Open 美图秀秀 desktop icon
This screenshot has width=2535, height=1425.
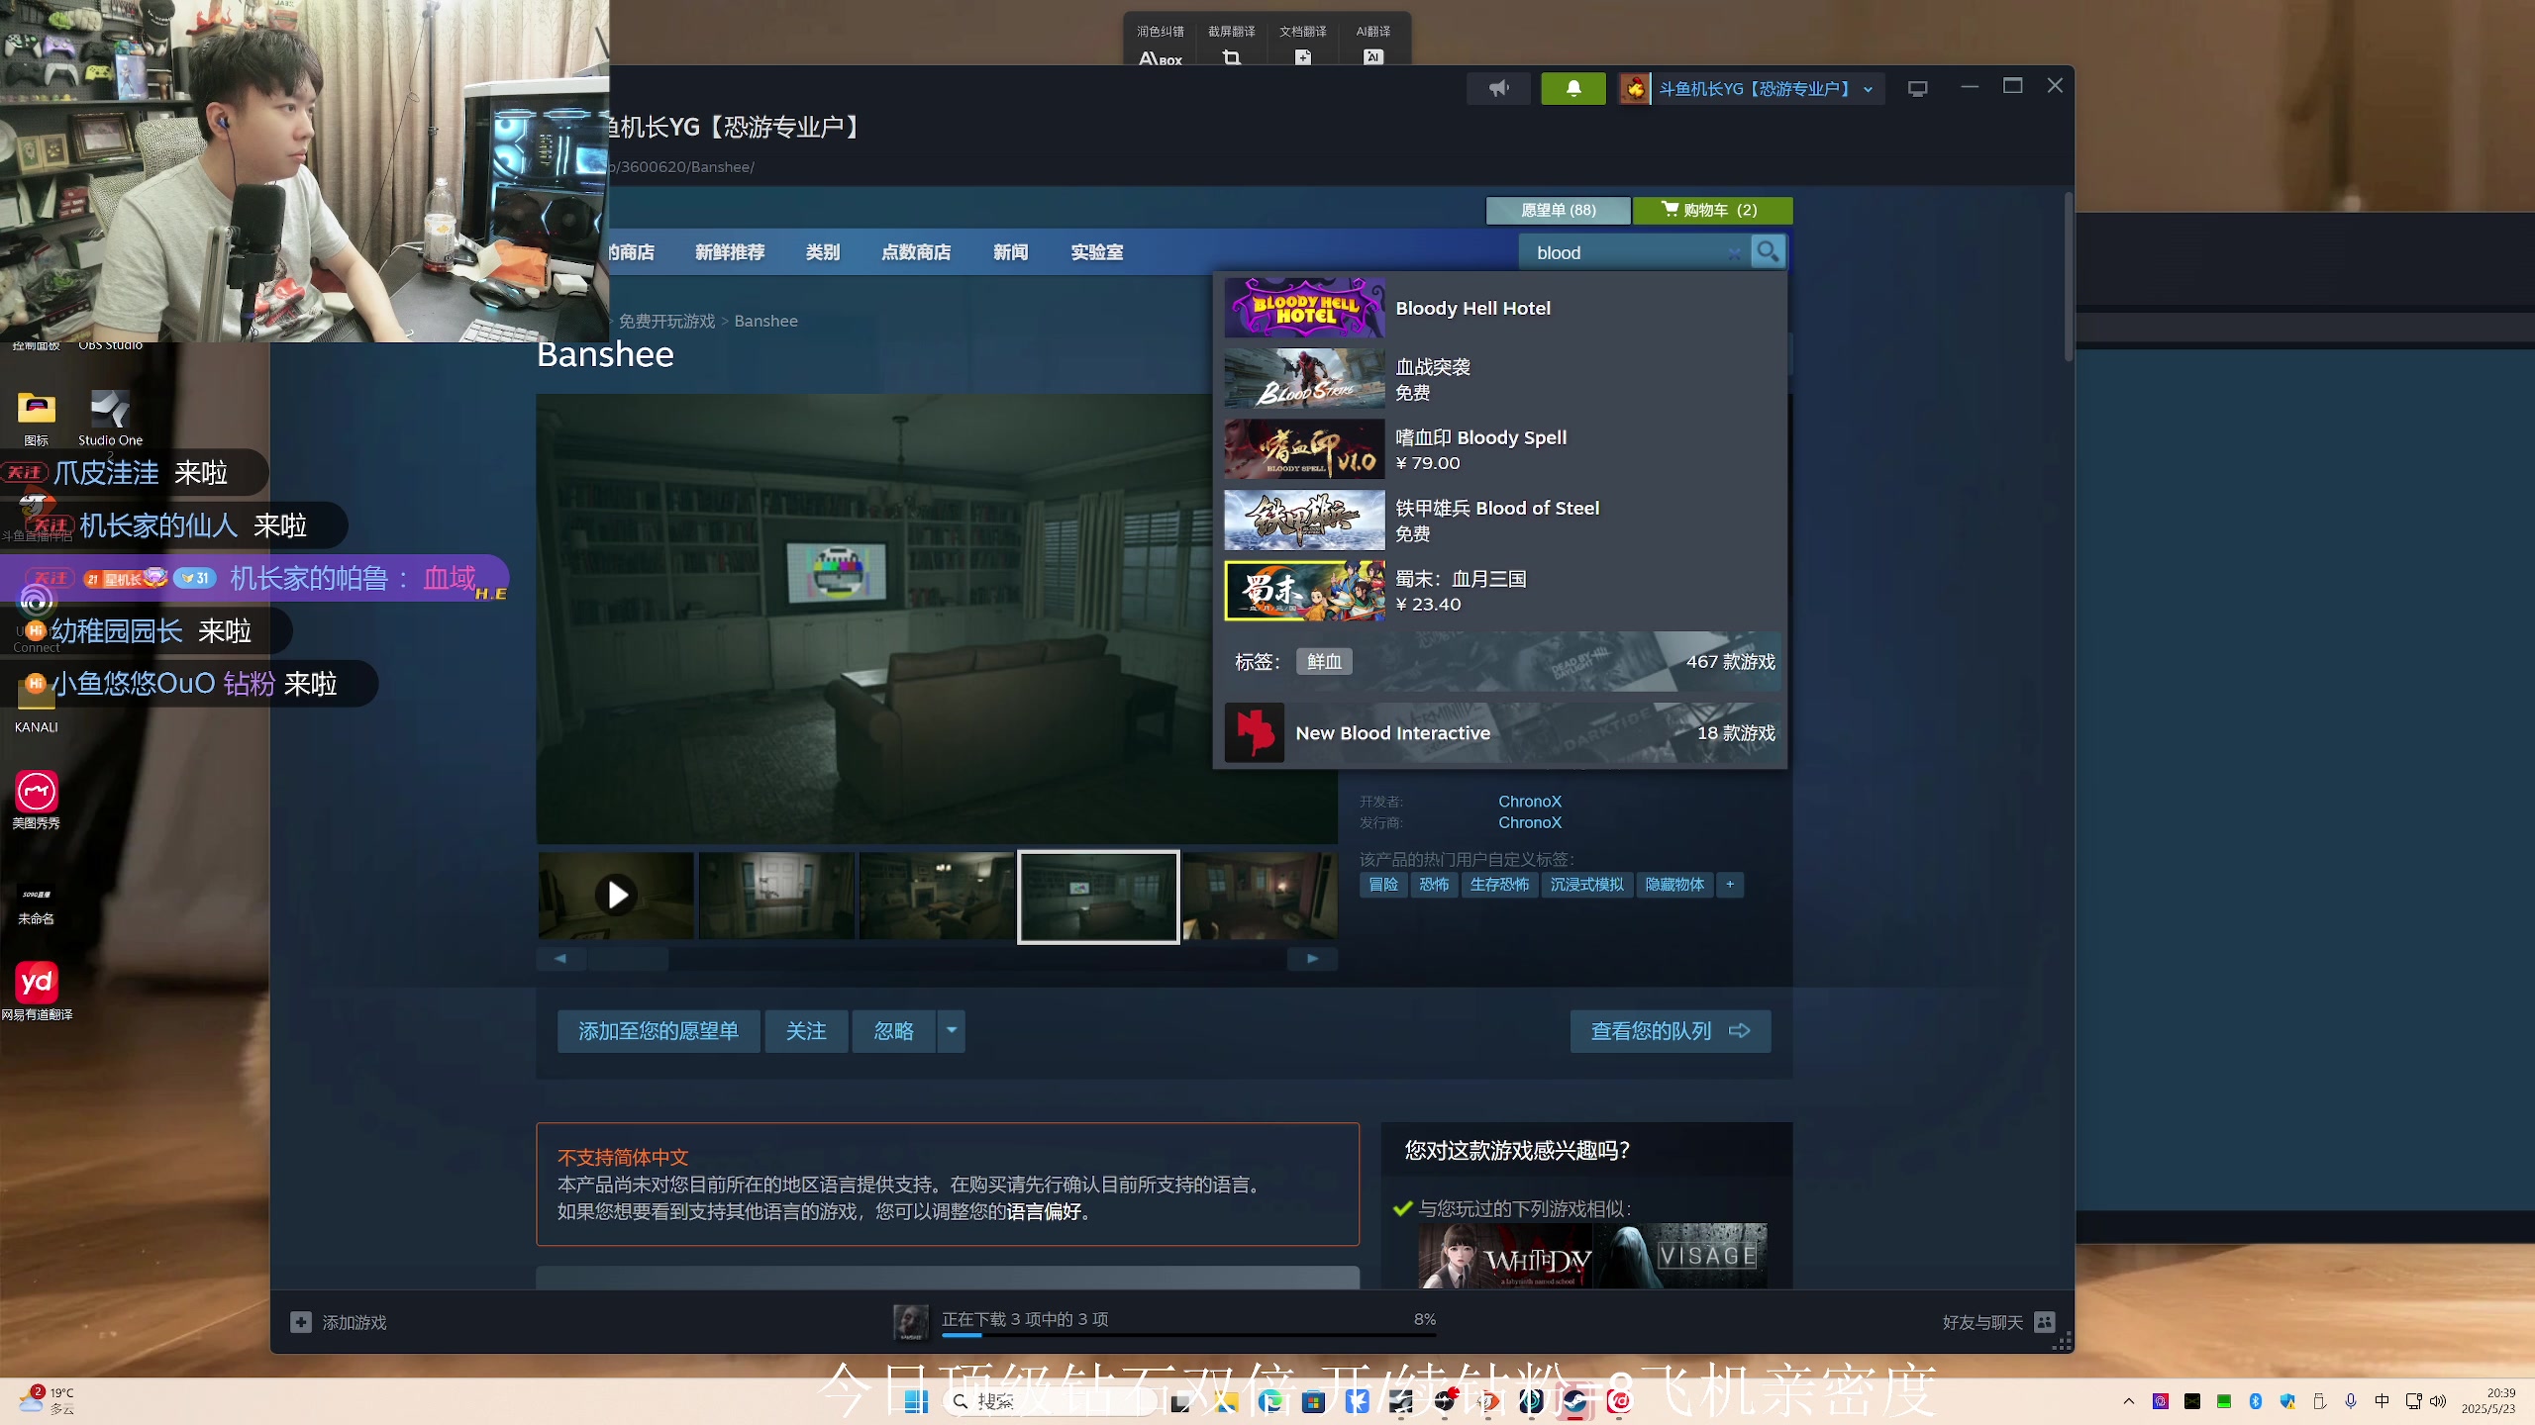click(x=37, y=800)
